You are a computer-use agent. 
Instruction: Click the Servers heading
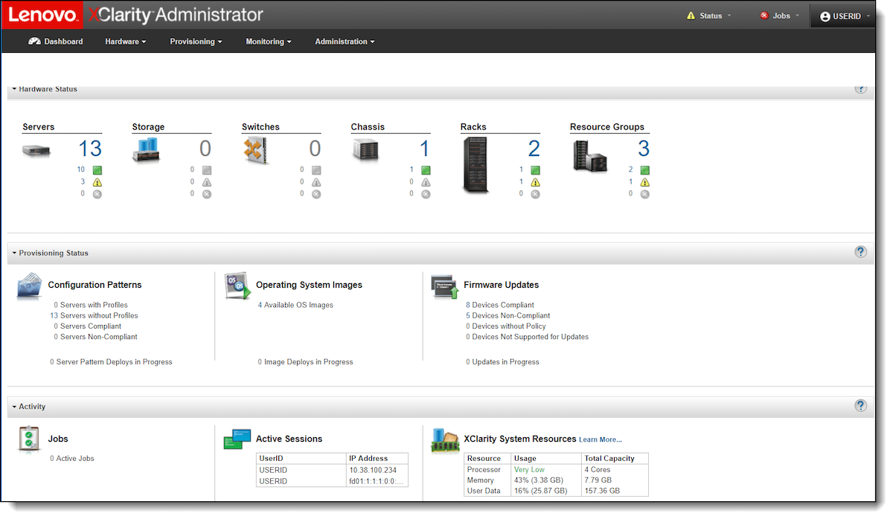pyautogui.click(x=39, y=127)
